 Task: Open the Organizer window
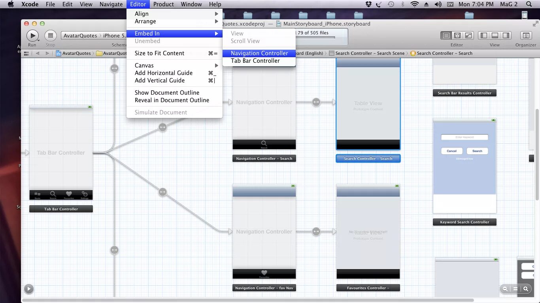526,36
